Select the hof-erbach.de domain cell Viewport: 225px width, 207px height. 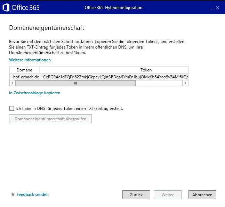[x=26, y=77]
